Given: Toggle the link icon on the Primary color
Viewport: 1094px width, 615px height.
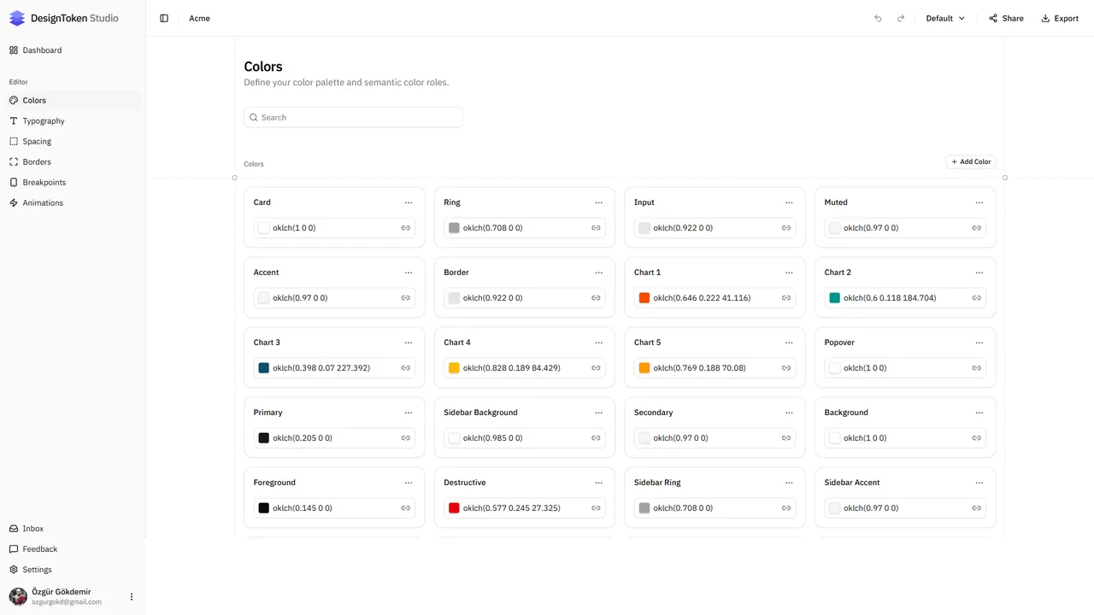Looking at the screenshot, I should 405,438.
